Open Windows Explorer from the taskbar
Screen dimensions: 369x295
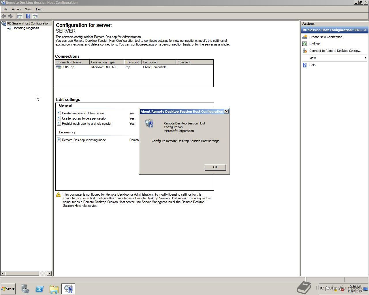pyautogui.click(x=54, y=289)
